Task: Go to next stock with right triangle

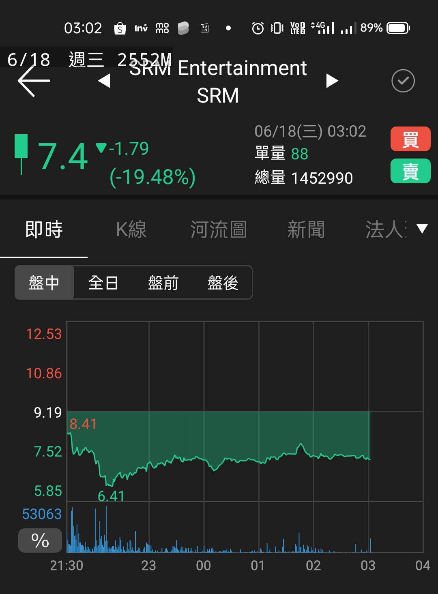Action: [332, 81]
